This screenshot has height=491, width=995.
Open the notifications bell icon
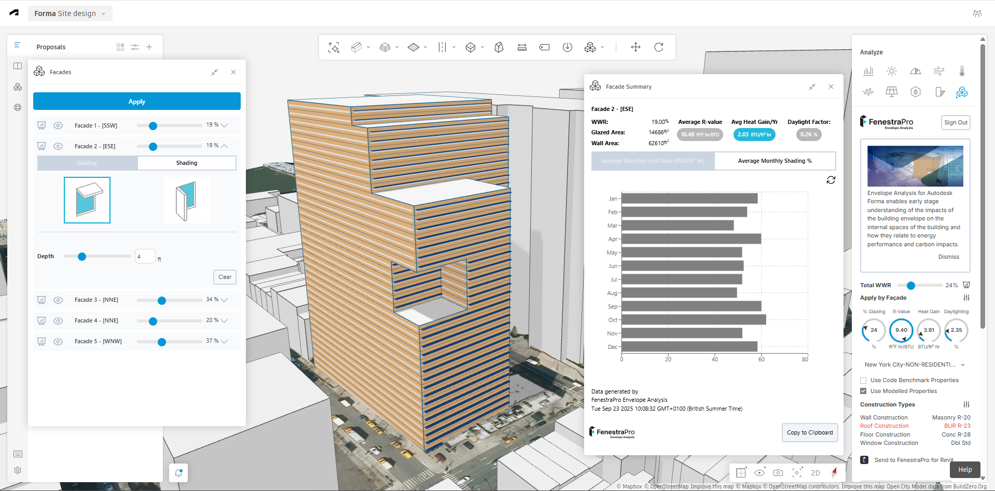point(178,473)
